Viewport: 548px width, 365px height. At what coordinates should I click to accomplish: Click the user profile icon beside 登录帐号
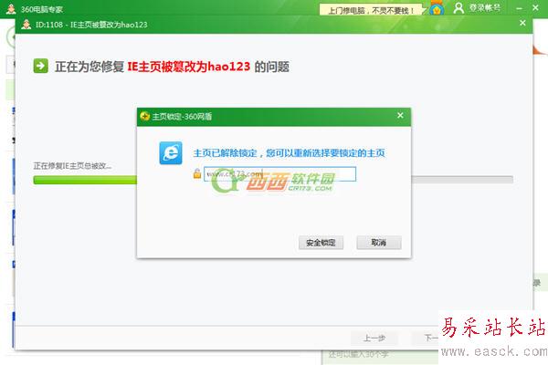(x=458, y=8)
